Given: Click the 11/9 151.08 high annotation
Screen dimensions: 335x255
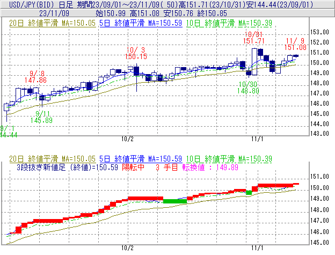Looking at the screenshot, I should (x=295, y=44).
